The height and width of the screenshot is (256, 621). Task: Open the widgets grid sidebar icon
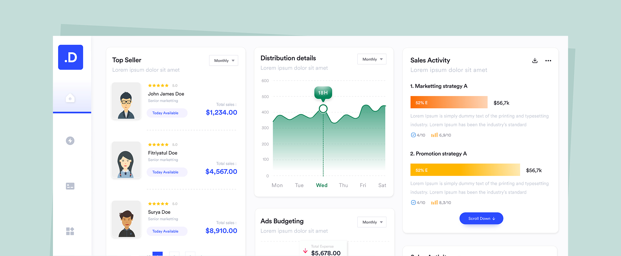pos(70,231)
